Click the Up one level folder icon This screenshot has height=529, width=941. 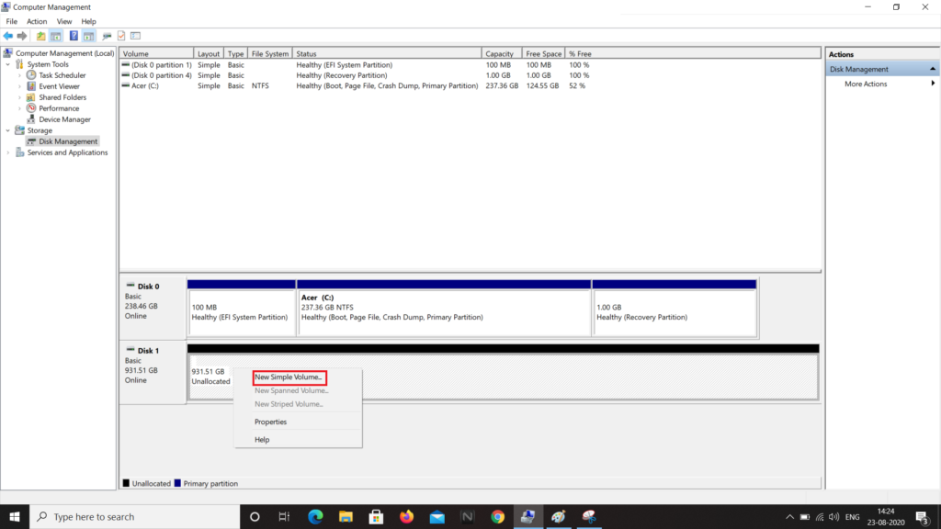tap(40, 36)
